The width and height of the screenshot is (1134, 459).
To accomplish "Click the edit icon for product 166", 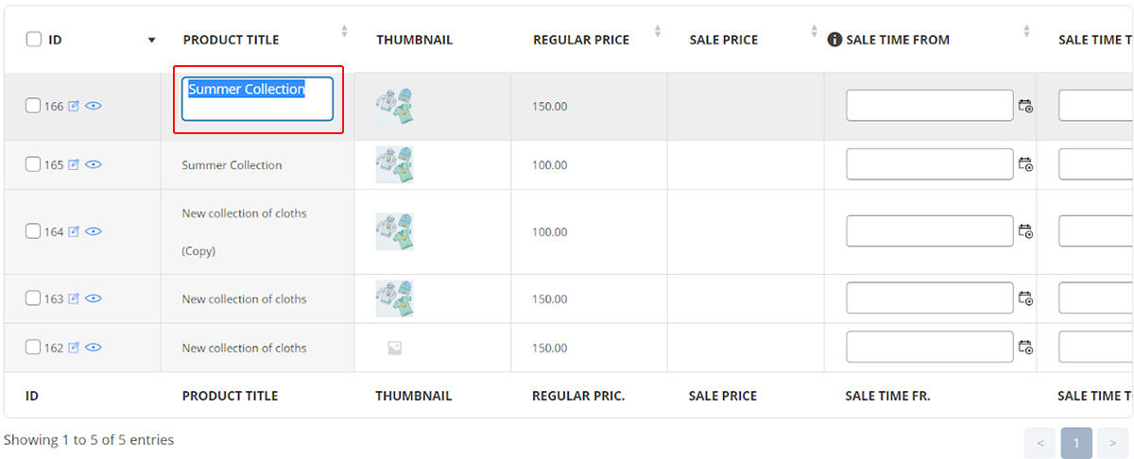I will click(74, 107).
